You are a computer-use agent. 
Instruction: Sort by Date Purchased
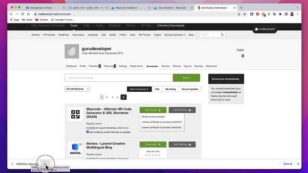pos(139,89)
